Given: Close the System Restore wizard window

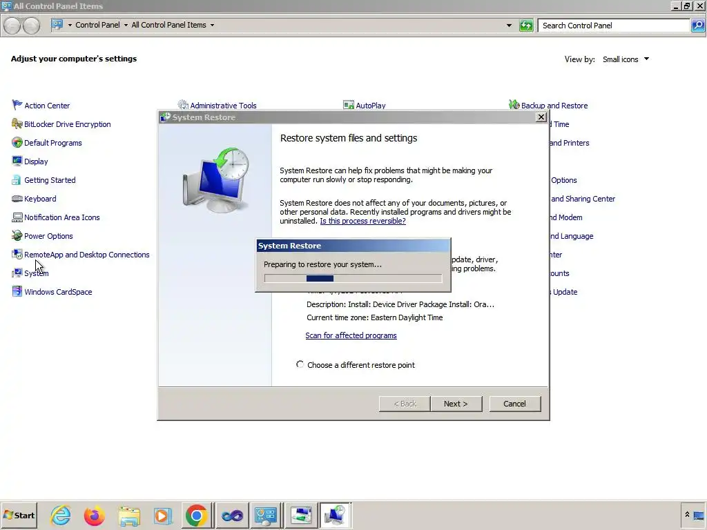Looking at the screenshot, I should click(541, 117).
